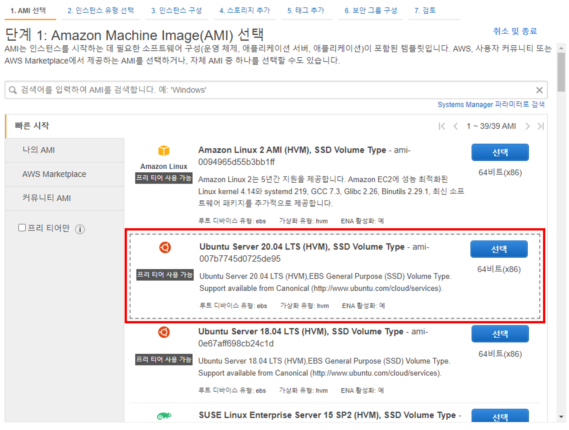
Task: Select Ubuntu Server 20.04 LTS with 선택
Action: pyautogui.click(x=499, y=249)
